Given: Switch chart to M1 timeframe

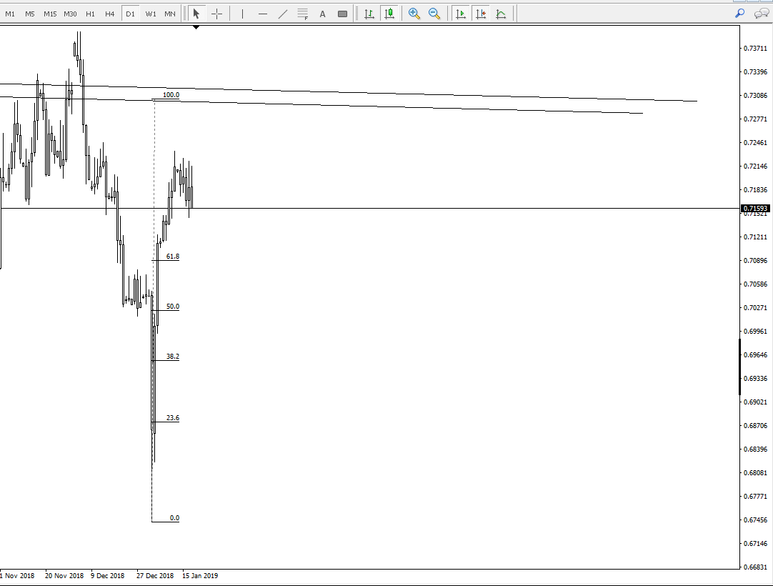Looking at the screenshot, I should pyautogui.click(x=10, y=14).
